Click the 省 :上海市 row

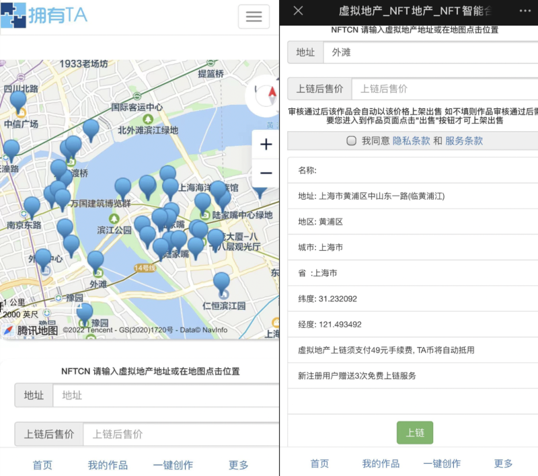click(x=413, y=273)
